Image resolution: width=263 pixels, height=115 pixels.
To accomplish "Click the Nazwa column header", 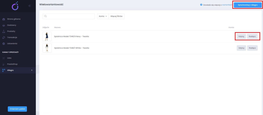I will click(x=57, y=27).
